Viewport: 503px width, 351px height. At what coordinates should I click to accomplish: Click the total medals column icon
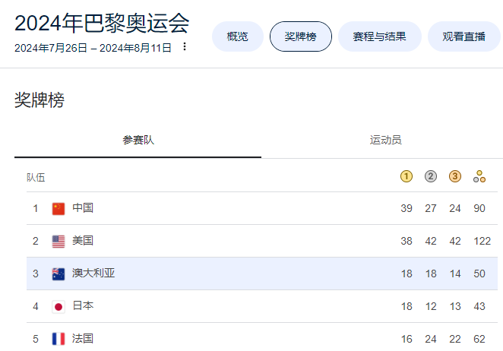pyautogui.click(x=479, y=176)
